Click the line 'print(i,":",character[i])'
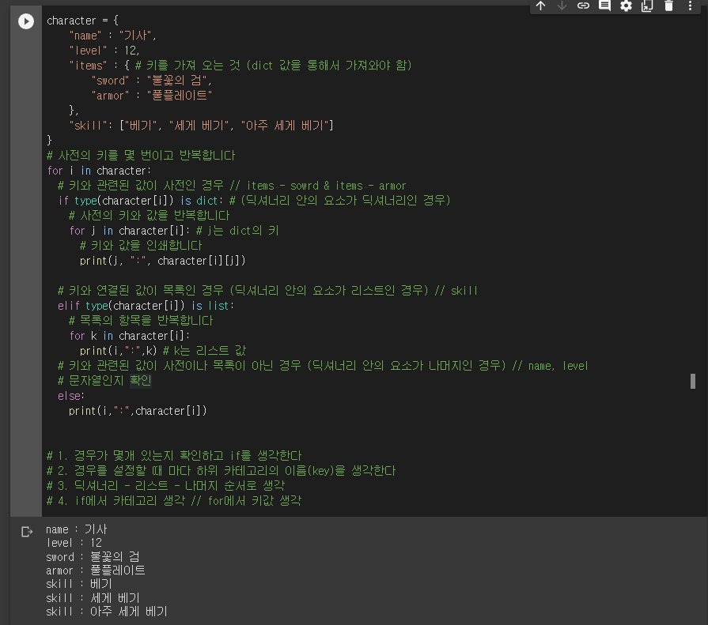708x625 pixels. [x=138, y=411]
